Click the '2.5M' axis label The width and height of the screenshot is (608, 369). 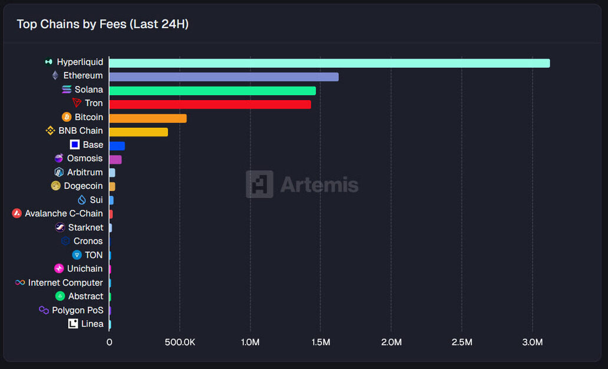click(462, 343)
